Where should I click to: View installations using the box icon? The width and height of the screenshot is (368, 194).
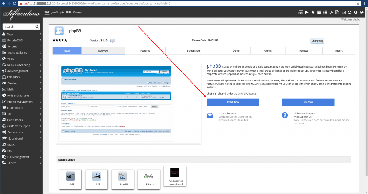click(x=319, y=12)
